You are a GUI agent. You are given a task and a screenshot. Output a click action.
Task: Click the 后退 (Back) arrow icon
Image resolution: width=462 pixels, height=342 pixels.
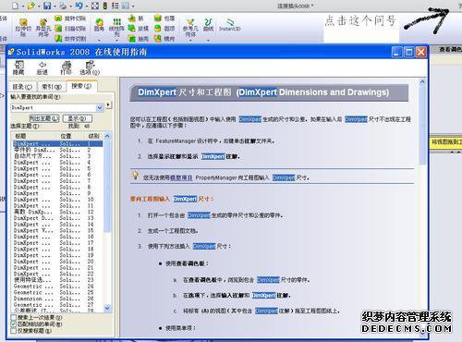pyautogui.click(x=42, y=67)
